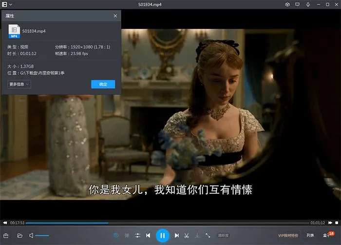The image size is (341, 245).
Task: Pin the player window on top
Action: click(x=308, y=4)
